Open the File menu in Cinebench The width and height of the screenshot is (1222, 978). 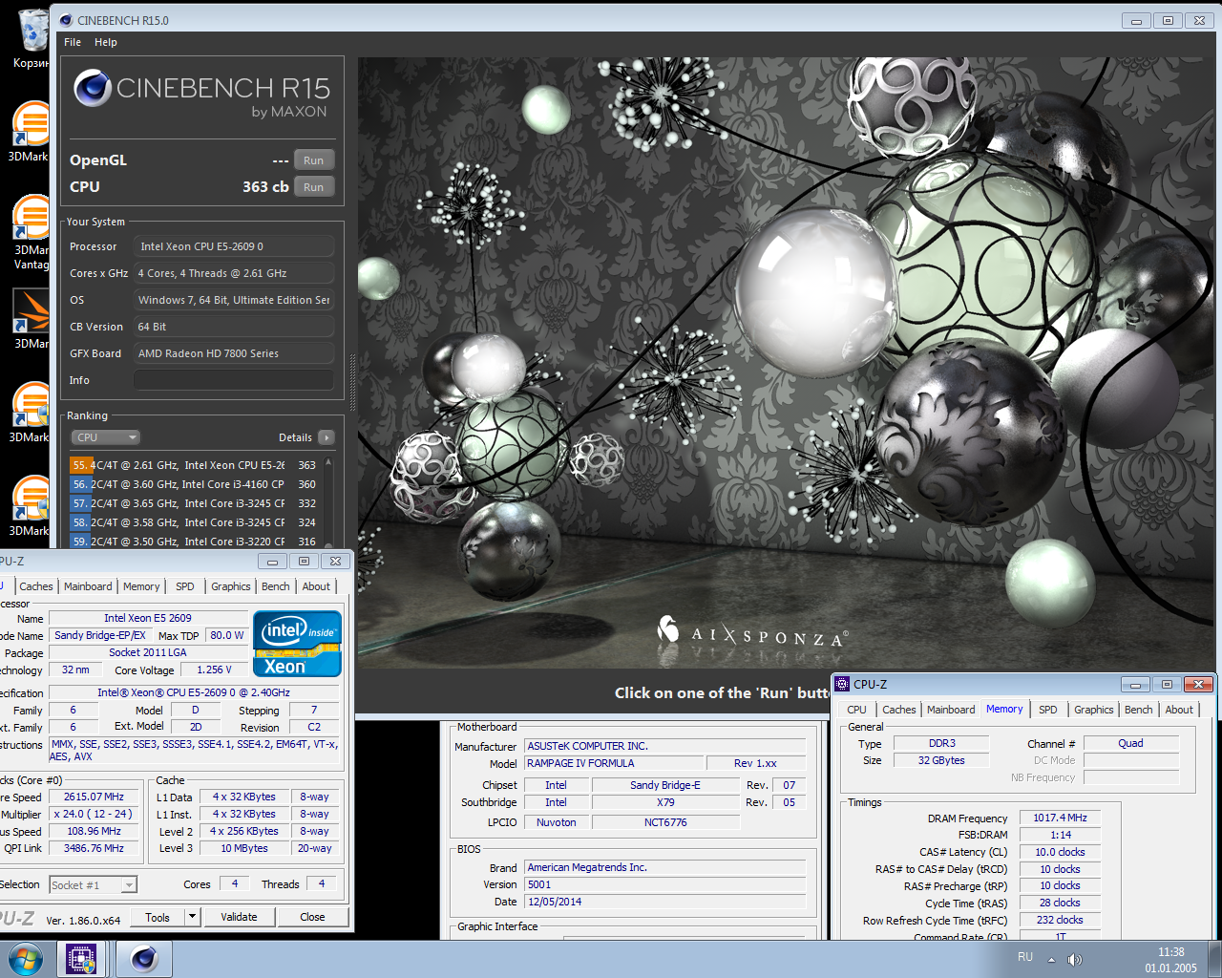[73, 42]
